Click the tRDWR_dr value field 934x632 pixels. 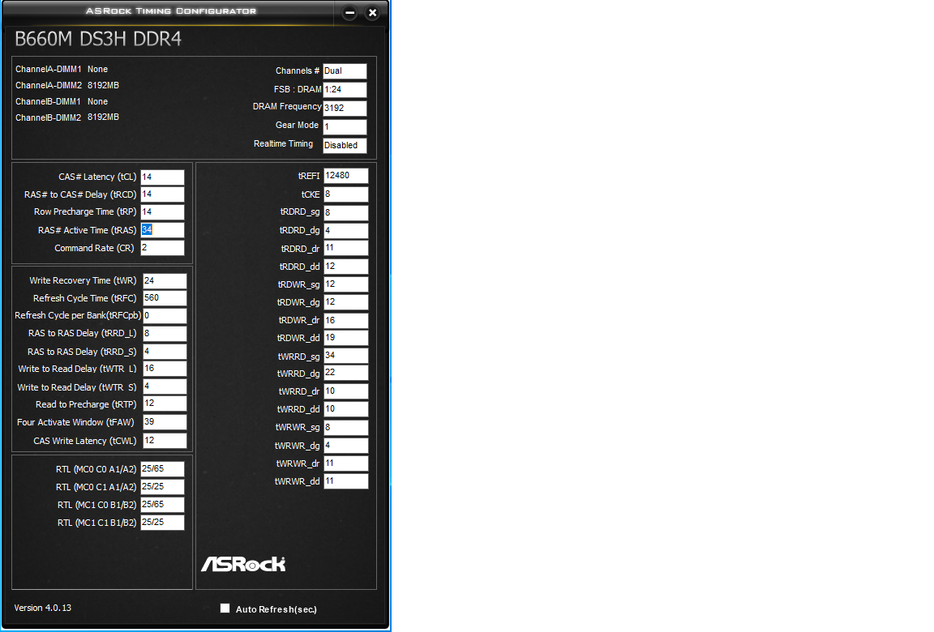click(346, 320)
